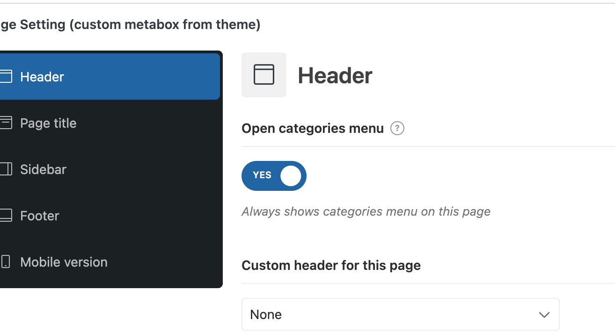Click the Header window icon in the dark menu
615x334 pixels.
click(x=6, y=76)
